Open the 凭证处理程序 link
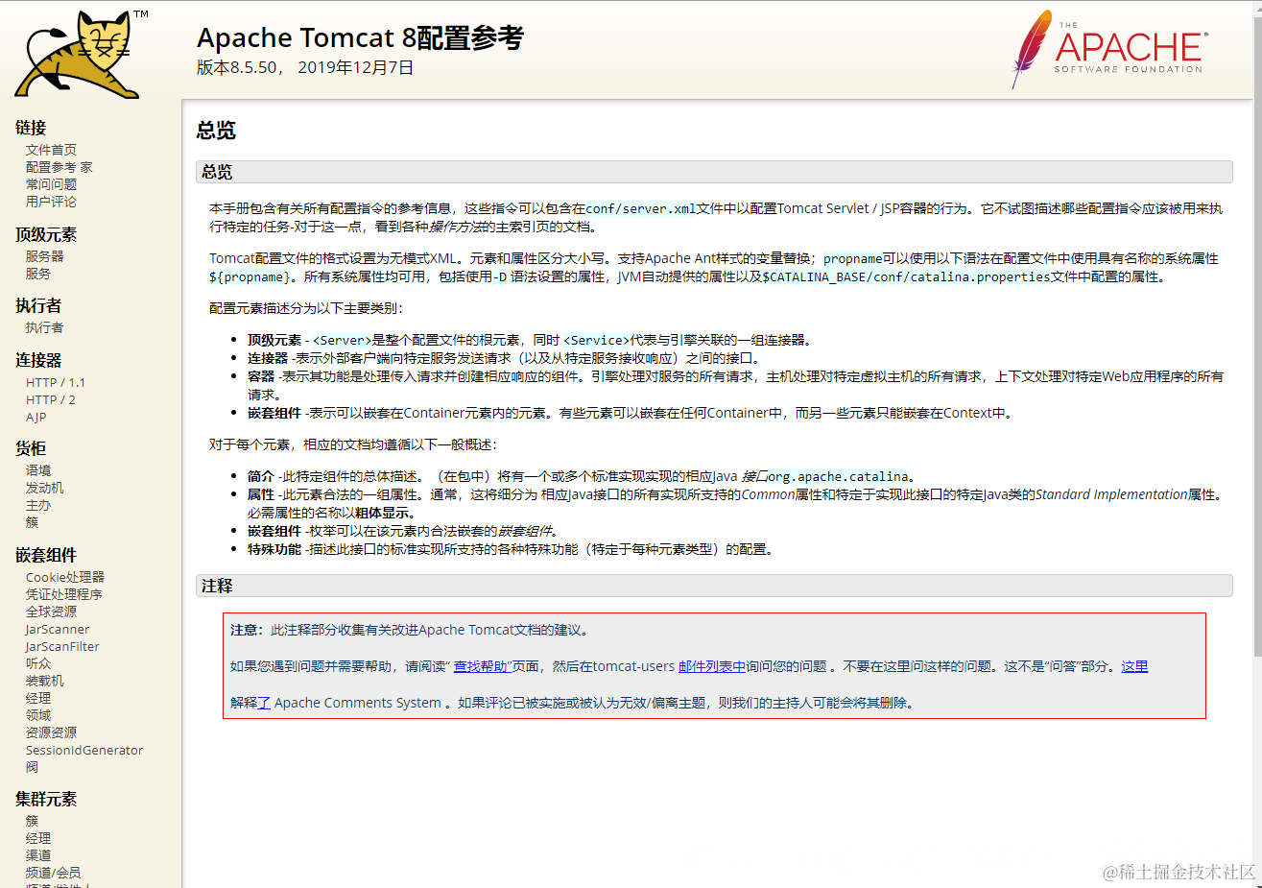The height and width of the screenshot is (888, 1262). tap(63, 594)
